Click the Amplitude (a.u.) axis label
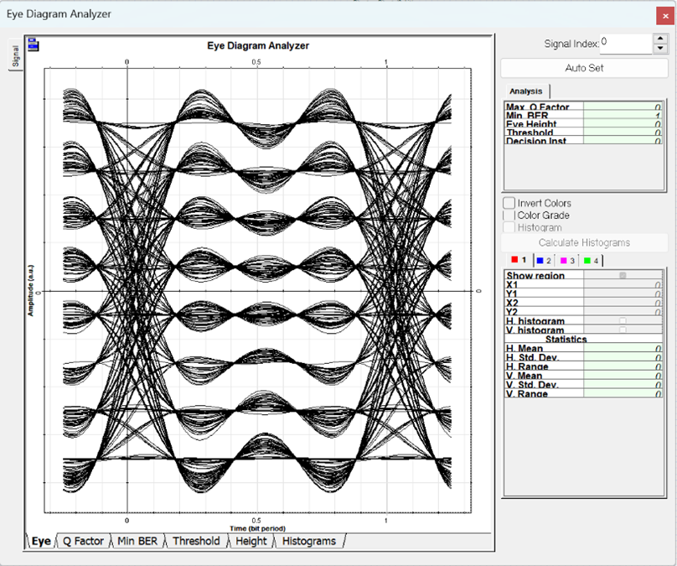The width and height of the screenshot is (677, 566). pos(30,290)
